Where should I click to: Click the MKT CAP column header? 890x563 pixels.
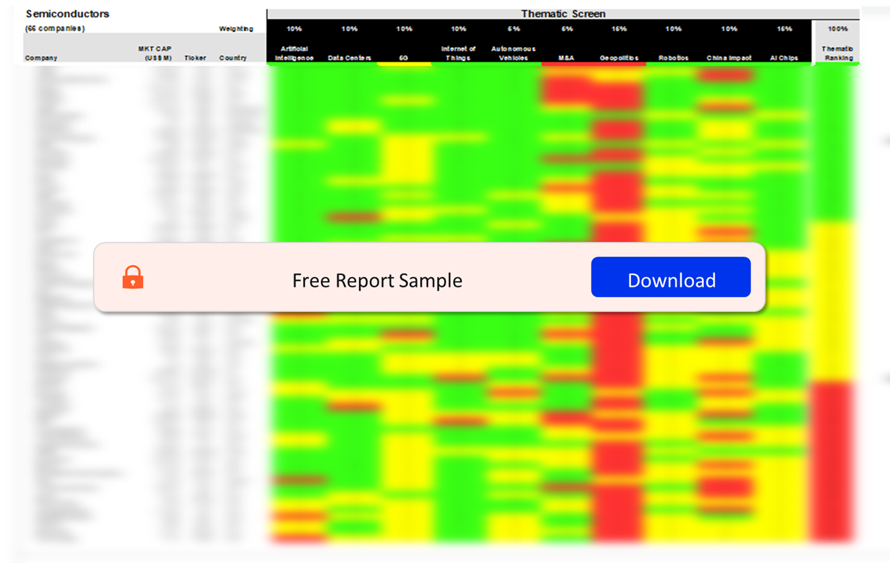click(155, 53)
